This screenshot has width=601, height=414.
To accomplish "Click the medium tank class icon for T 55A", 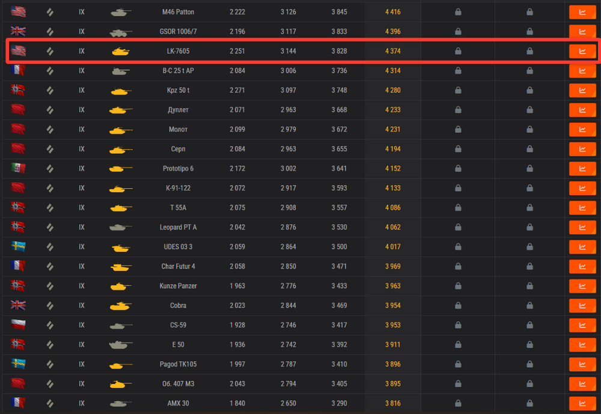I will pos(50,207).
